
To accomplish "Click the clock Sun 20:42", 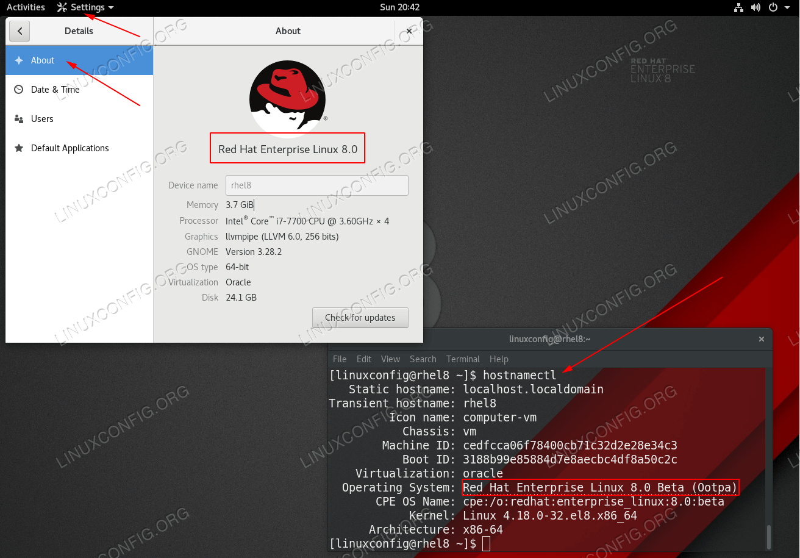I will tap(399, 7).
